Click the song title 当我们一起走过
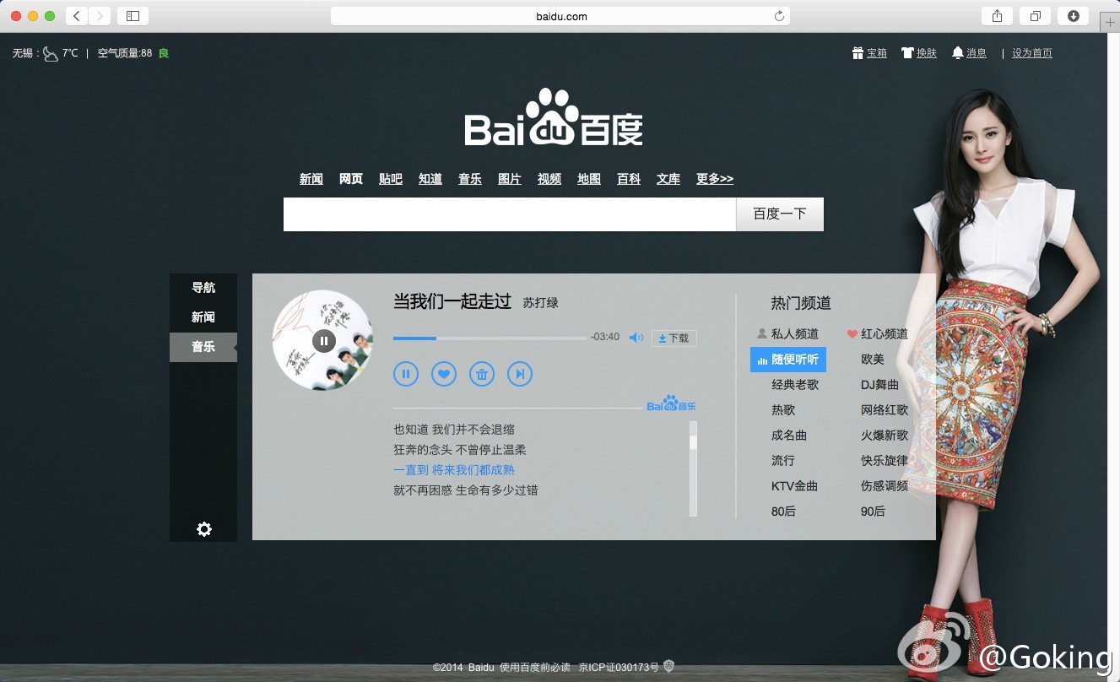1120x682 pixels. (x=452, y=301)
